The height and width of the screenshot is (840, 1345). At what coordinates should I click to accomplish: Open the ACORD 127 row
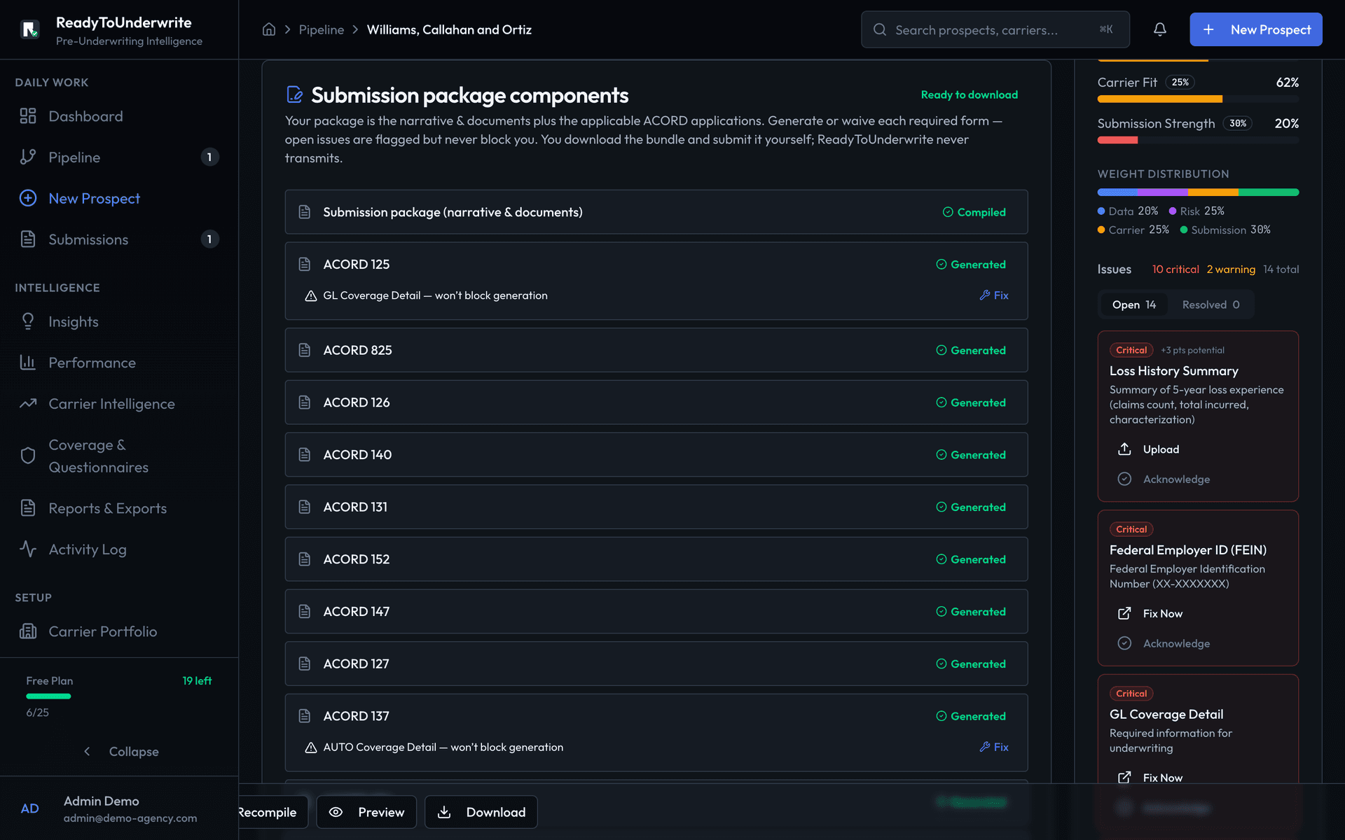pyautogui.click(x=656, y=664)
